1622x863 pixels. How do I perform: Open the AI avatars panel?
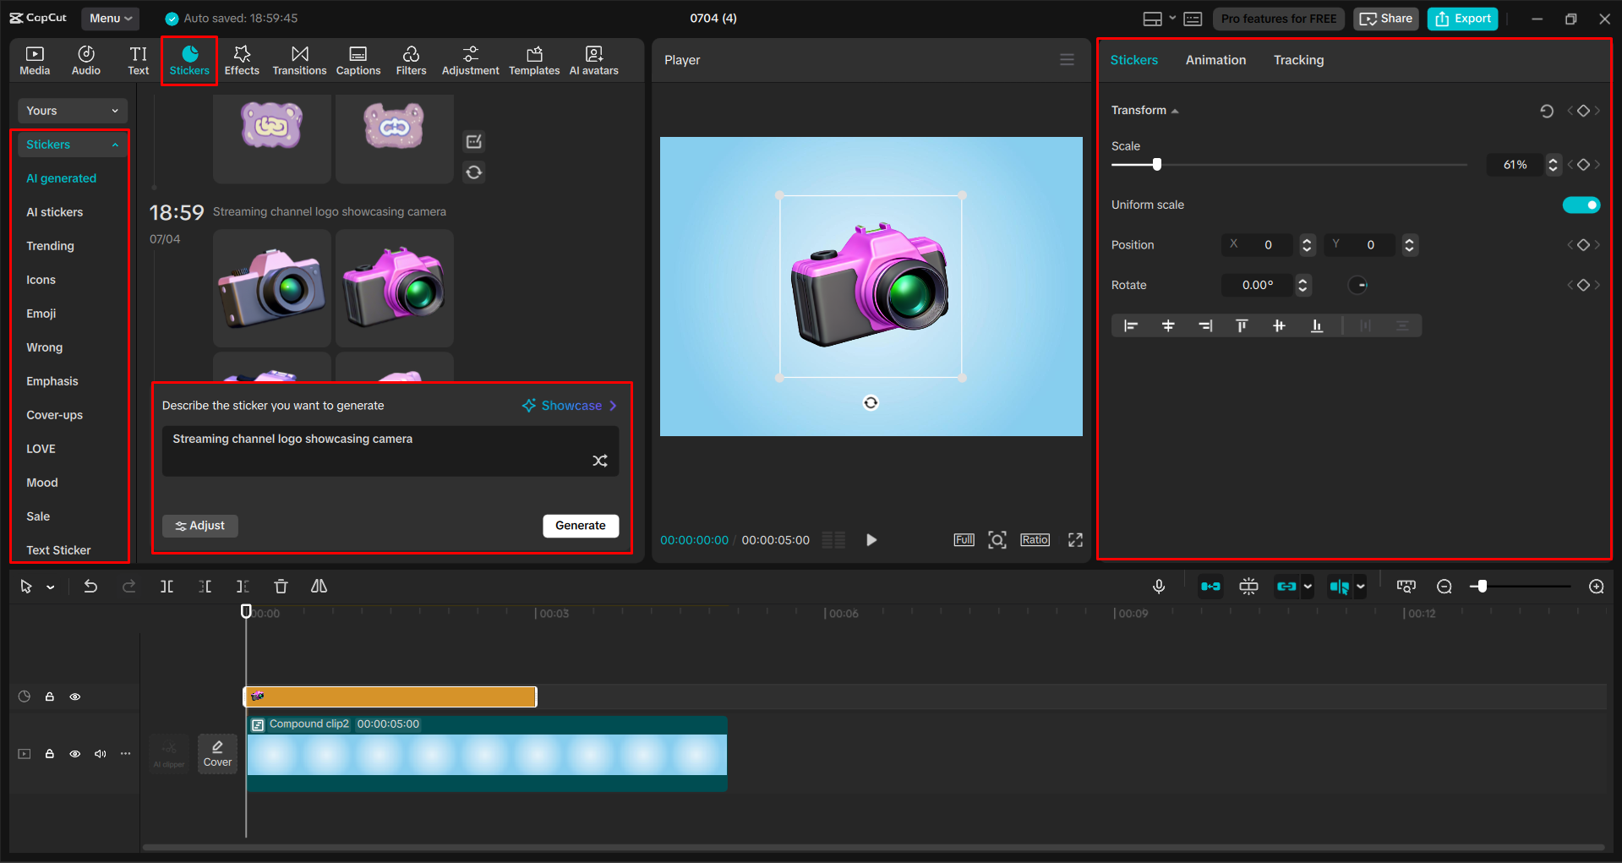(x=593, y=59)
